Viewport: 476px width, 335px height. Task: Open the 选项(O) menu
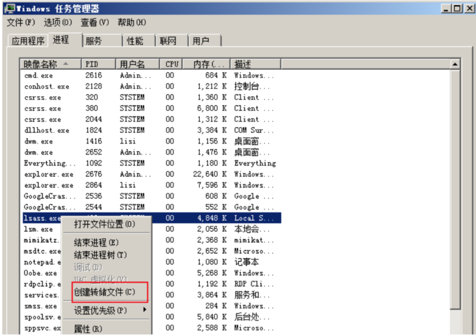click(x=58, y=22)
